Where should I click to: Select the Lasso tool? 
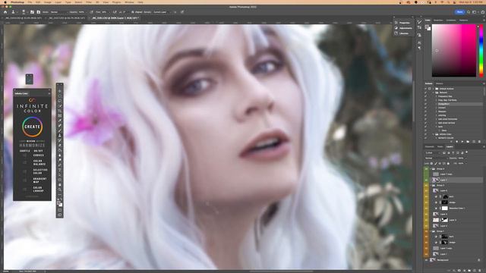coord(60,101)
